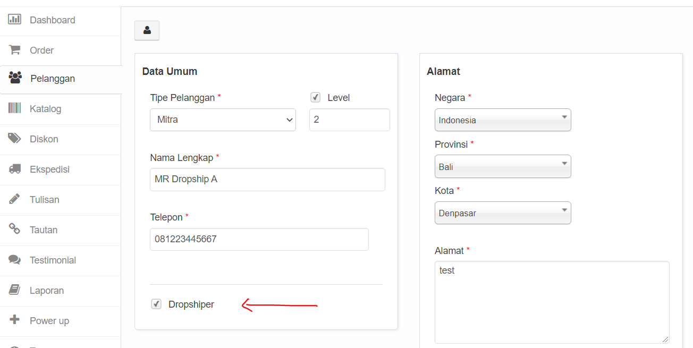Click the Alamat textarea resize handle

tap(665, 339)
